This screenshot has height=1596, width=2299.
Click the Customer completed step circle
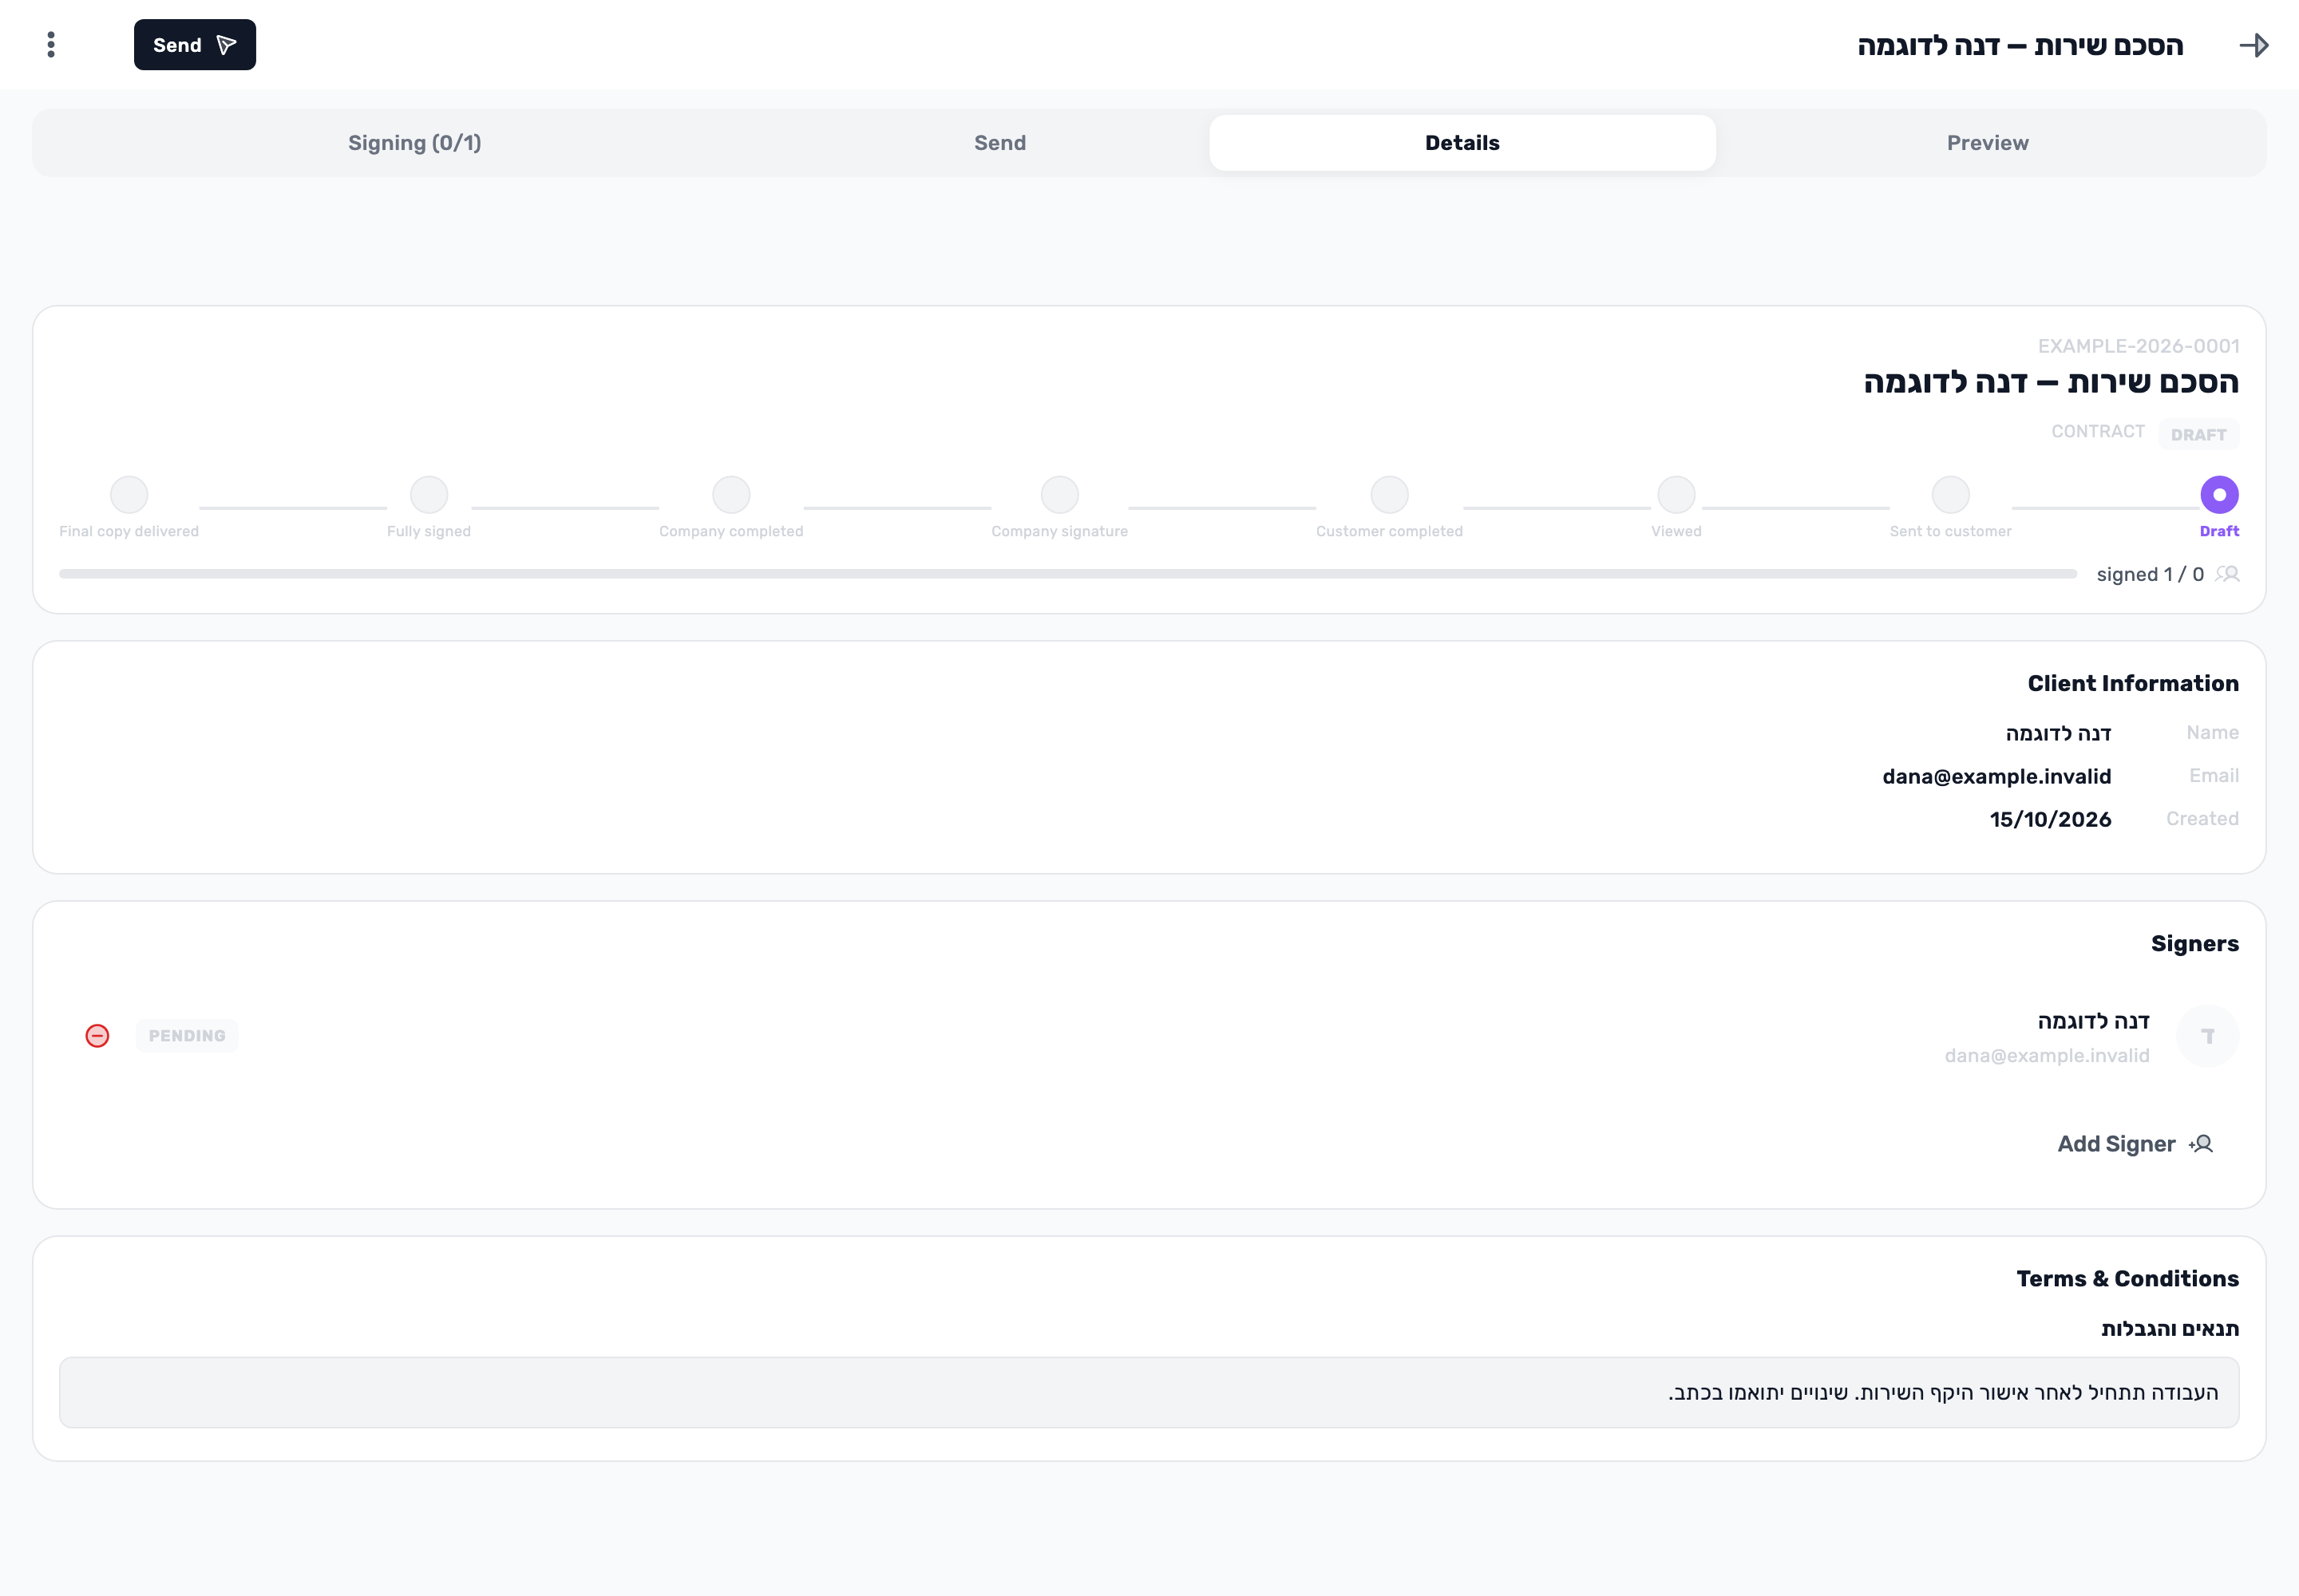point(1389,494)
